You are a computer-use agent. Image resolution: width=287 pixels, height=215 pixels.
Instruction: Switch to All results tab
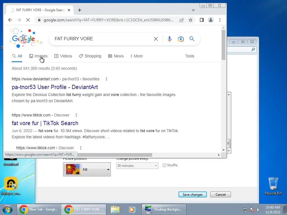tap(17, 56)
